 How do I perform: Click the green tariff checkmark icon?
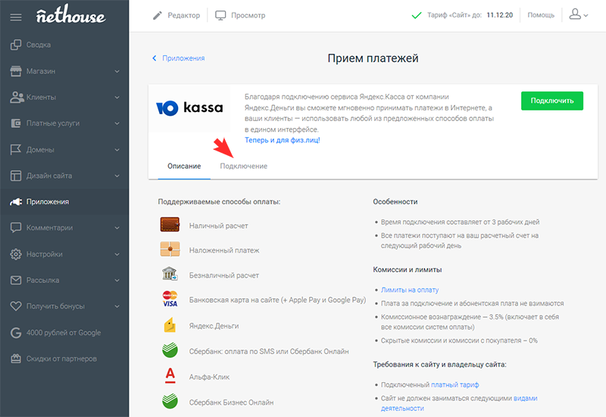416,15
